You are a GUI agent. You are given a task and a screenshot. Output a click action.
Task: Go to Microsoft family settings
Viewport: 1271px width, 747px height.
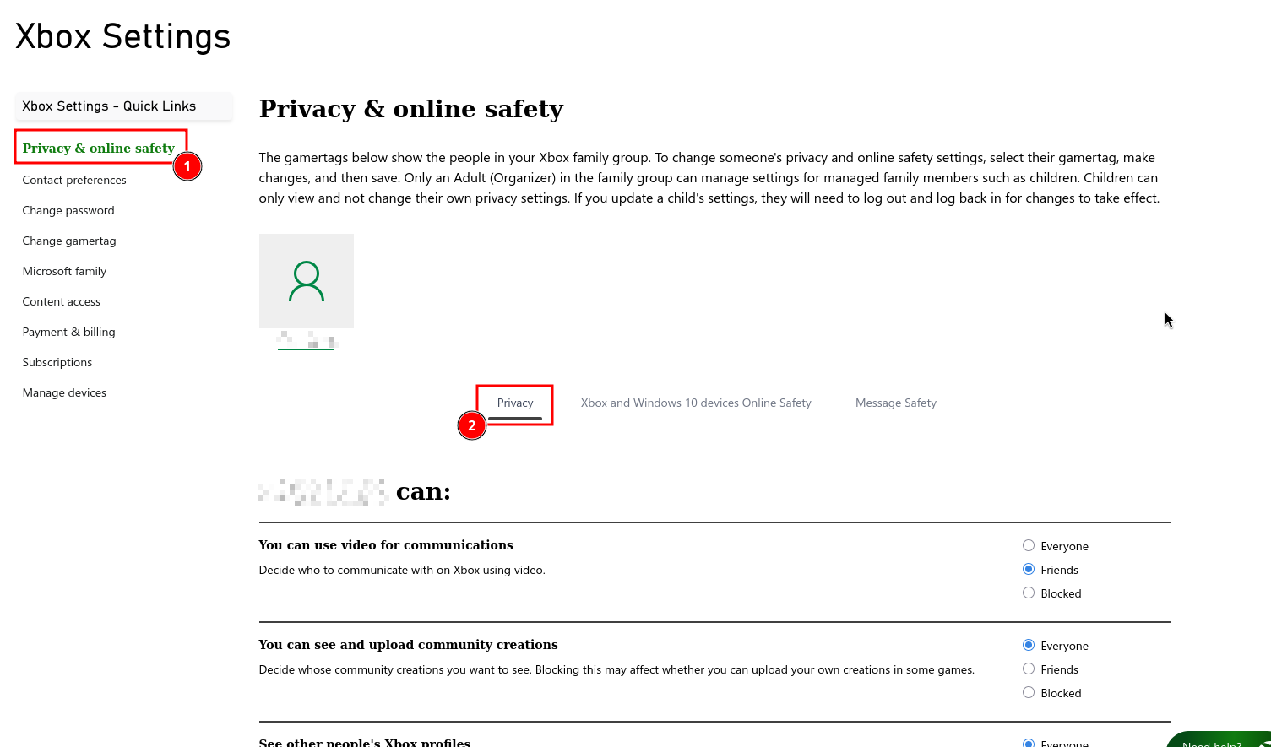point(64,272)
